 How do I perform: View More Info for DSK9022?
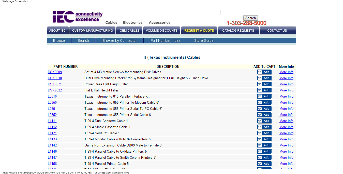(286, 90)
